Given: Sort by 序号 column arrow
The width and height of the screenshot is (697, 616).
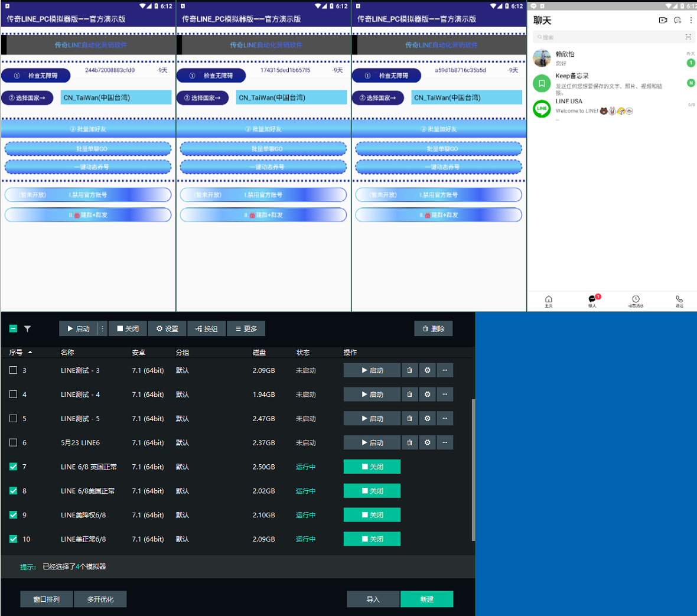Looking at the screenshot, I should 30,353.
